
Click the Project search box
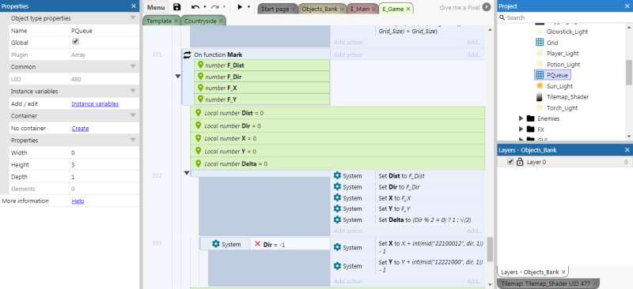(x=565, y=17)
